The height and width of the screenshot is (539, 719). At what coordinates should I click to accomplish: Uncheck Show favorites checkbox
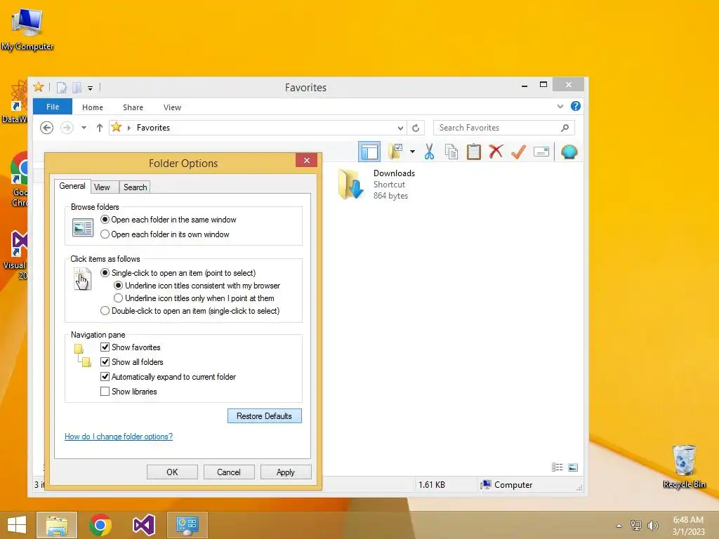pos(105,347)
